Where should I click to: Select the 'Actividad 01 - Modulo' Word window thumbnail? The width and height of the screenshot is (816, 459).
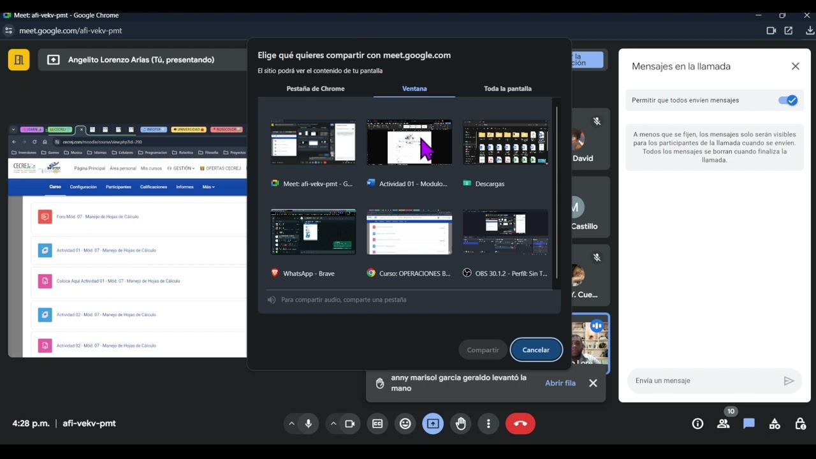(x=409, y=142)
